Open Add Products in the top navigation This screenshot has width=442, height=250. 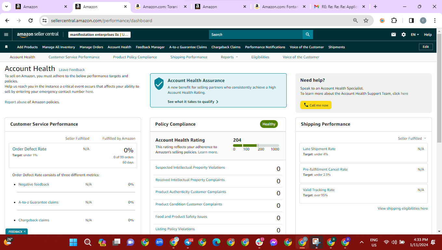[27, 47]
